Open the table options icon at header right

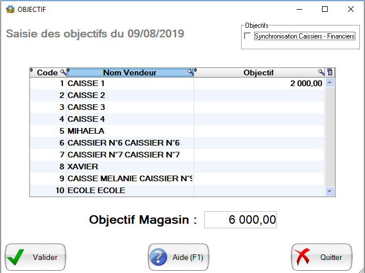click(x=330, y=72)
